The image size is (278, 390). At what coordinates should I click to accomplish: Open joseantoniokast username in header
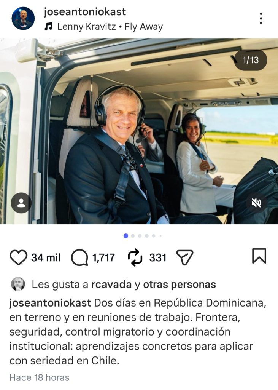[x=85, y=11]
